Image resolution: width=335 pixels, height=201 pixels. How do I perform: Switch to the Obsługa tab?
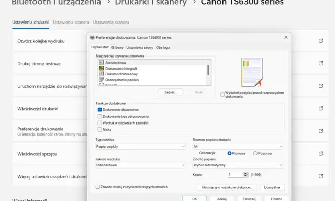point(163,48)
